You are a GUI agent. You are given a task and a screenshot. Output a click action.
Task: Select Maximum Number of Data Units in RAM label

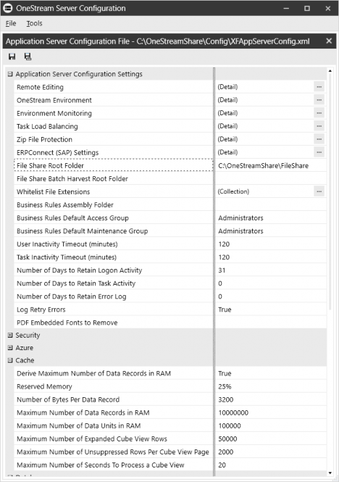pos(79,425)
